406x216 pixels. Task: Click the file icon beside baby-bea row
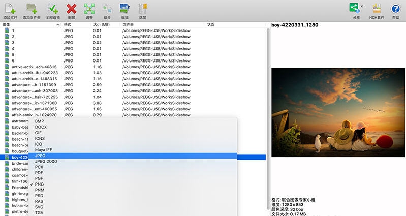tap(7, 127)
